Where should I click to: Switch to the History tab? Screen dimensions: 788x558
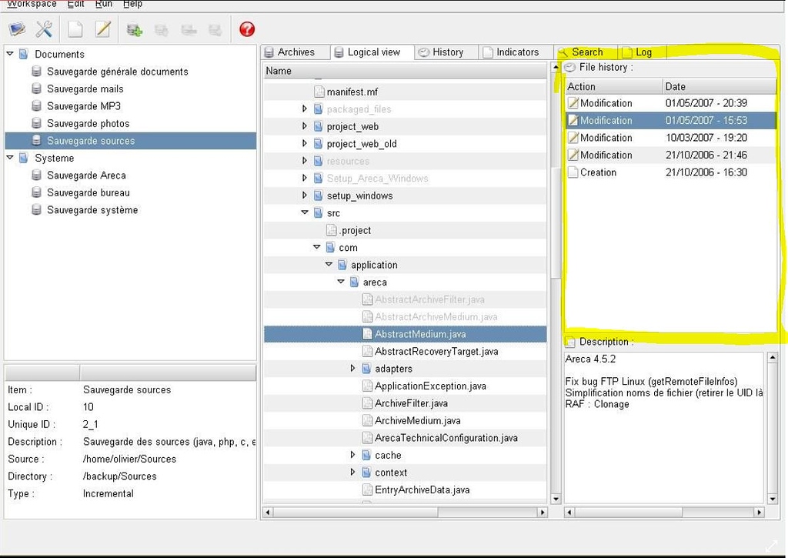click(x=446, y=52)
